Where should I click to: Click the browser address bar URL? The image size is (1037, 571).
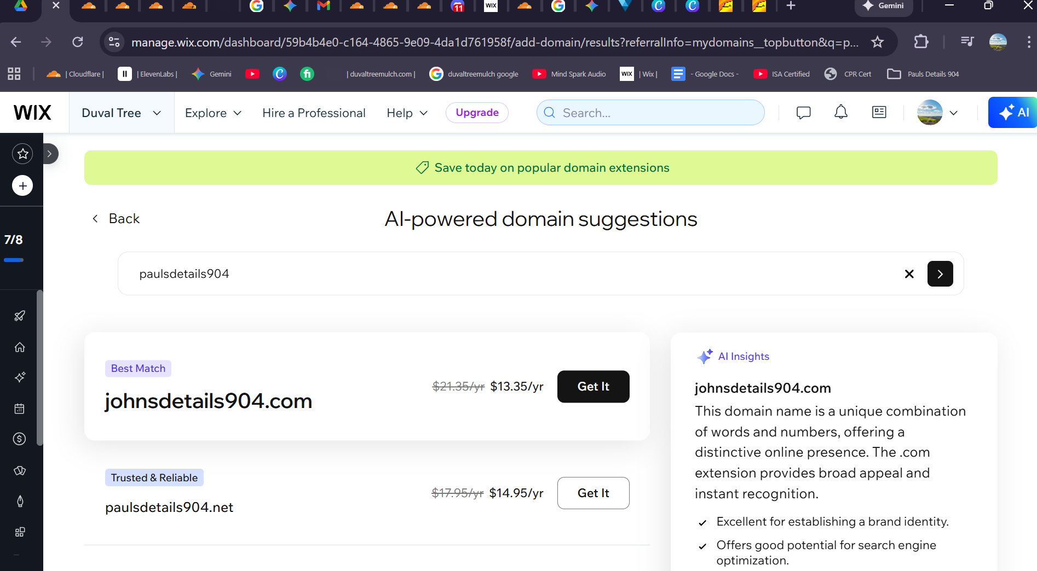(495, 42)
